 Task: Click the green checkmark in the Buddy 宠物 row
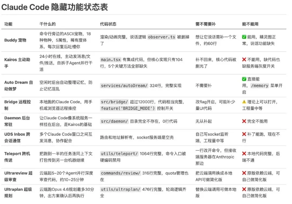click(244, 37)
